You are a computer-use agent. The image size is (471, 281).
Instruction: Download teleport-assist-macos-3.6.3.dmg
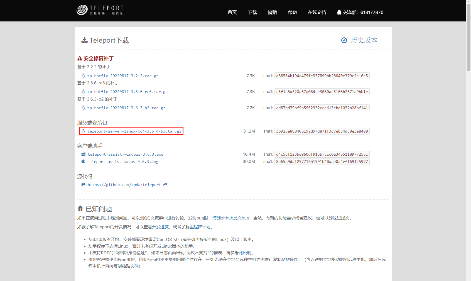click(122, 162)
